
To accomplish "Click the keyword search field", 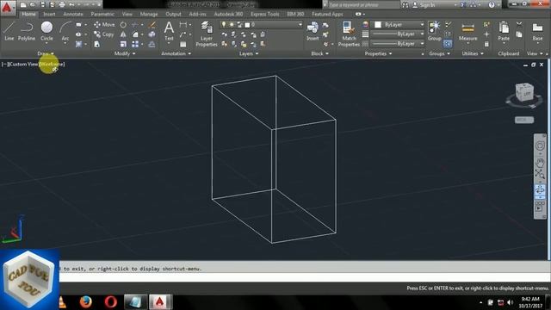I will pos(363,5).
